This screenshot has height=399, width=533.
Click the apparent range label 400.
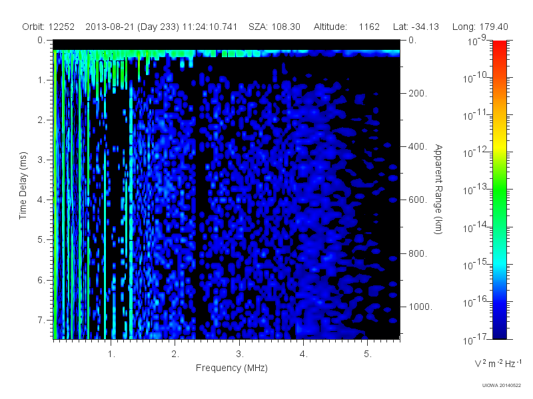(418, 146)
